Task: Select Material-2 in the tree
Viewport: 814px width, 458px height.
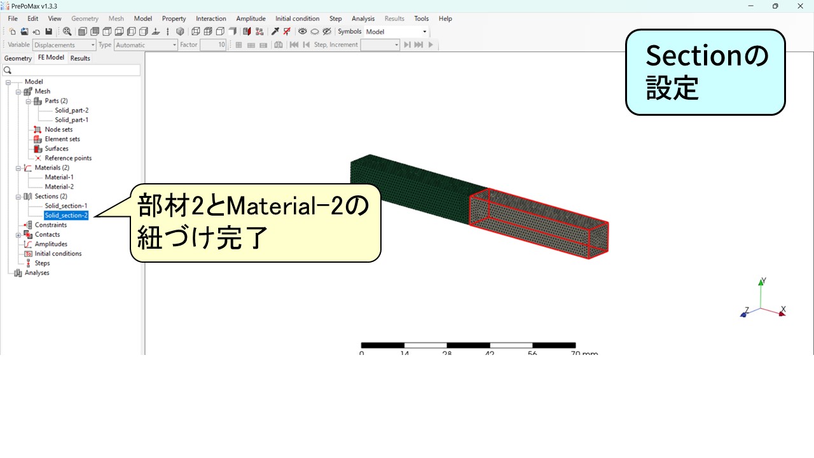Action: coord(59,187)
